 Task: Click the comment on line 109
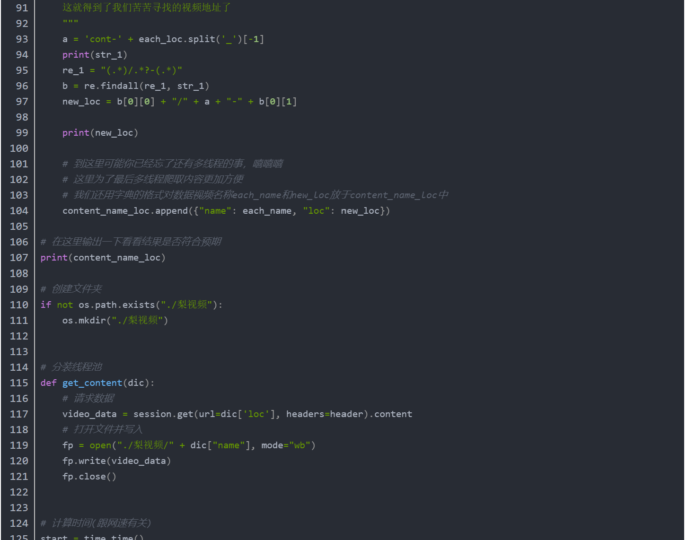pyautogui.click(x=71, y=289)
